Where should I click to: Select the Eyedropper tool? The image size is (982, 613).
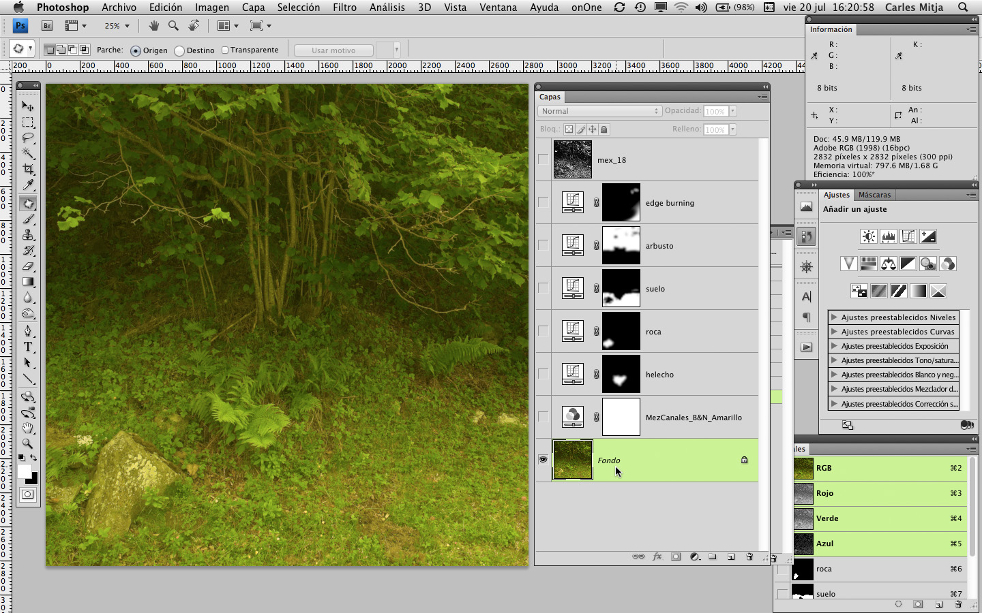[28, 185]
